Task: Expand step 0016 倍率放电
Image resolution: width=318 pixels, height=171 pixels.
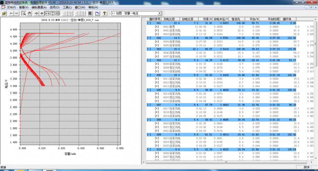Action: [x=157, y=101]
